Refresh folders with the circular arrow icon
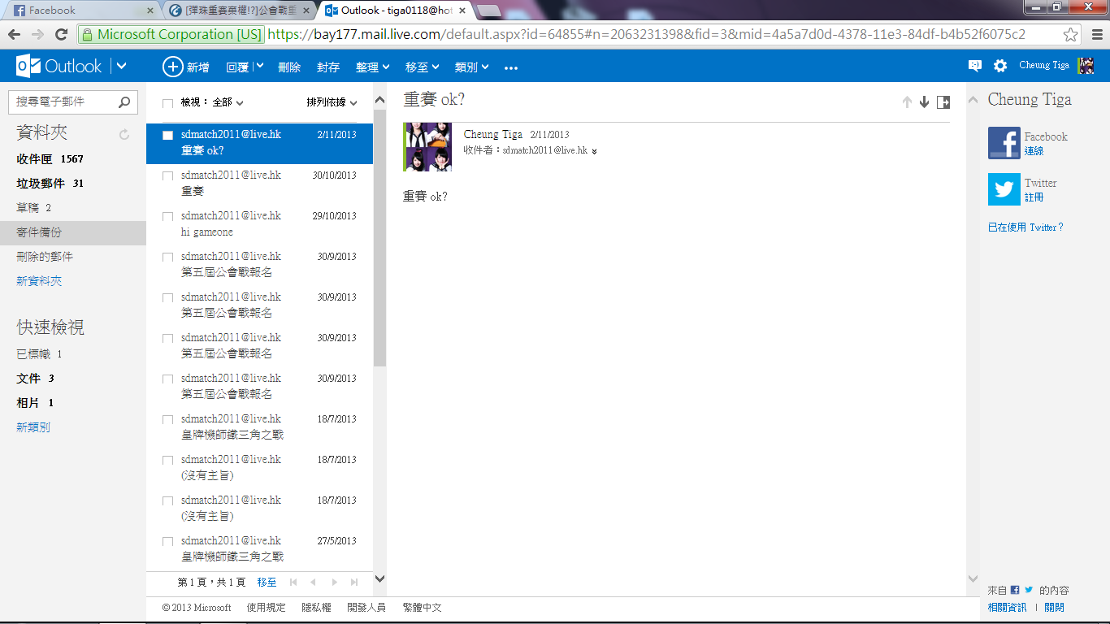This screenshot has width=1110, height=624. pos(124,135)
